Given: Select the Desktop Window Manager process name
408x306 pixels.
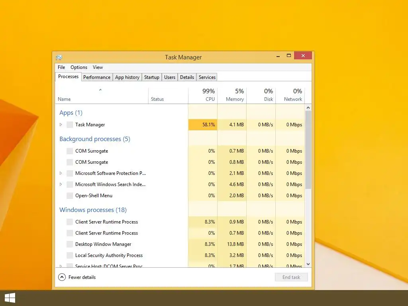Looking at the screenshot, I should [103, 244].
